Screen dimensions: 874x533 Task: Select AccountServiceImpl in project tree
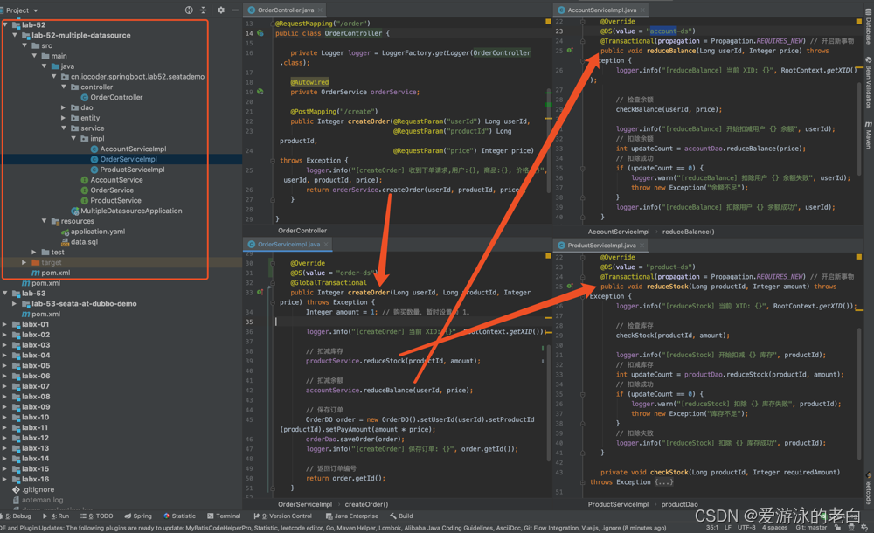tap(133, 149)
